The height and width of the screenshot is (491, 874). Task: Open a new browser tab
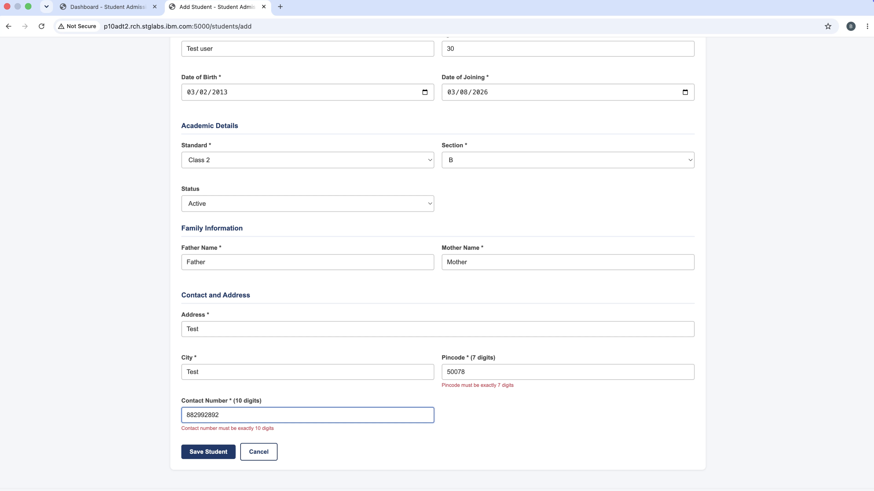coord(280,7)
